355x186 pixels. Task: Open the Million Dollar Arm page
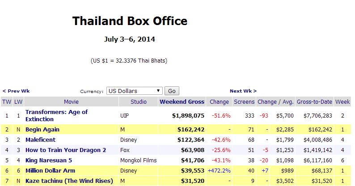(50, 170)
